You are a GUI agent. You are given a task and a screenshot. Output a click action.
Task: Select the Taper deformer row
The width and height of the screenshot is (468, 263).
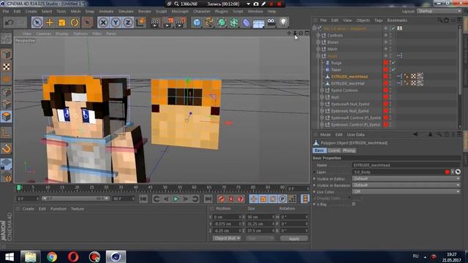[x=336, y=69]
